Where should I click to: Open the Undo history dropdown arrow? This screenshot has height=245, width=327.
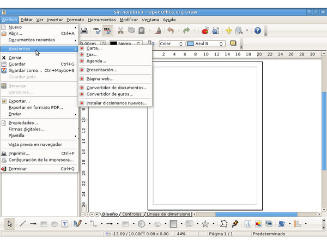(x=179, y=30)
